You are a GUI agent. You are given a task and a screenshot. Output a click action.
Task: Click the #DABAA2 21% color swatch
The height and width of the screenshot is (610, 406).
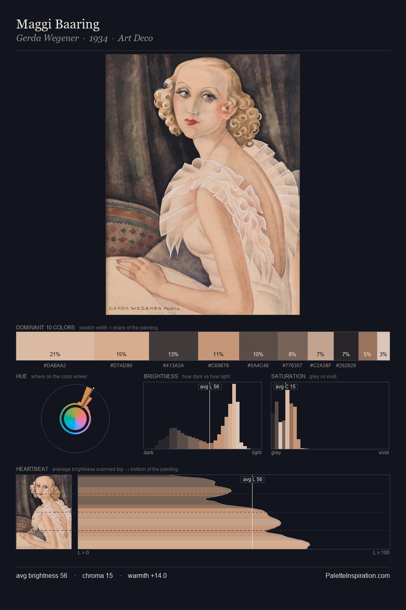(55, 346)
